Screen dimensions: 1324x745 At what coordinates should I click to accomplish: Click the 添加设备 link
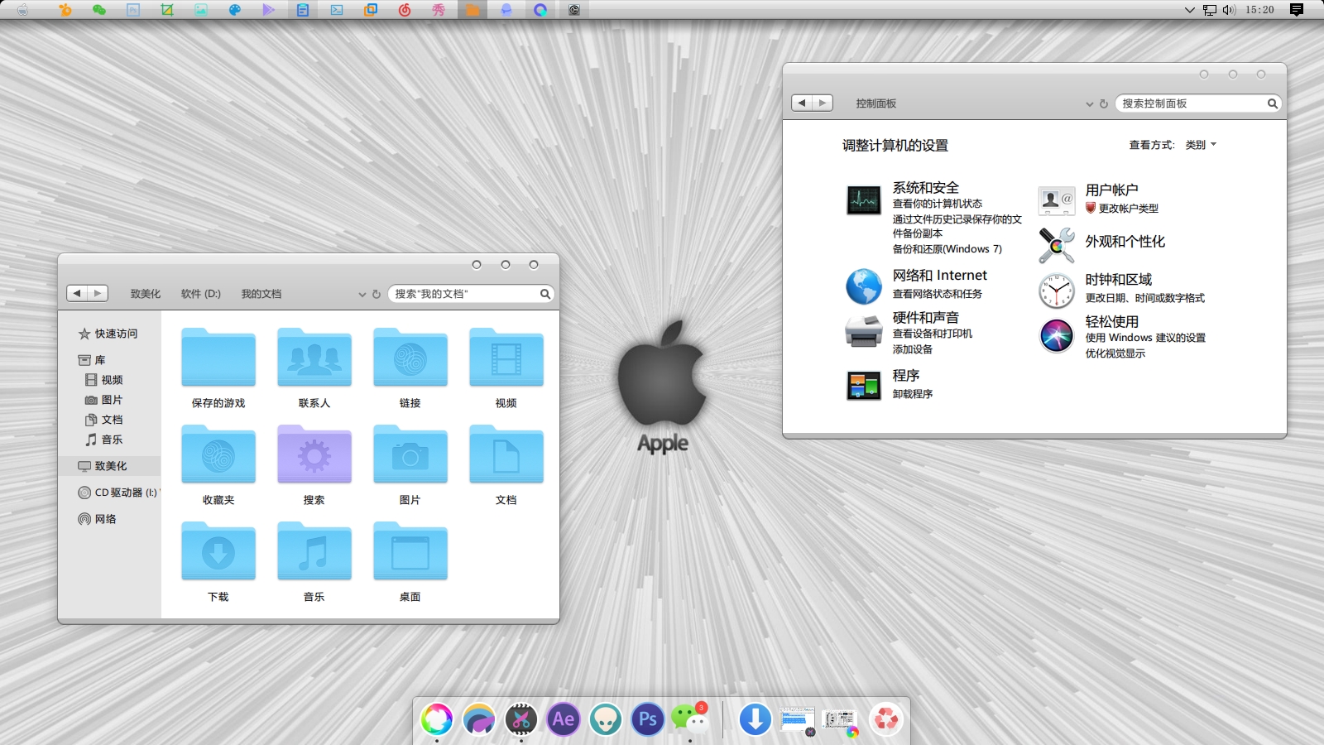(x=912, y=349)
